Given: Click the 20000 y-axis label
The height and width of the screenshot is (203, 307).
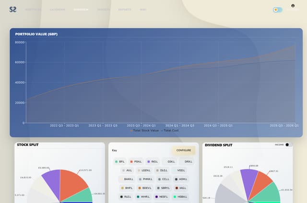Looking at the screenshot, I should pyautogui.click(x=20, y=103).
